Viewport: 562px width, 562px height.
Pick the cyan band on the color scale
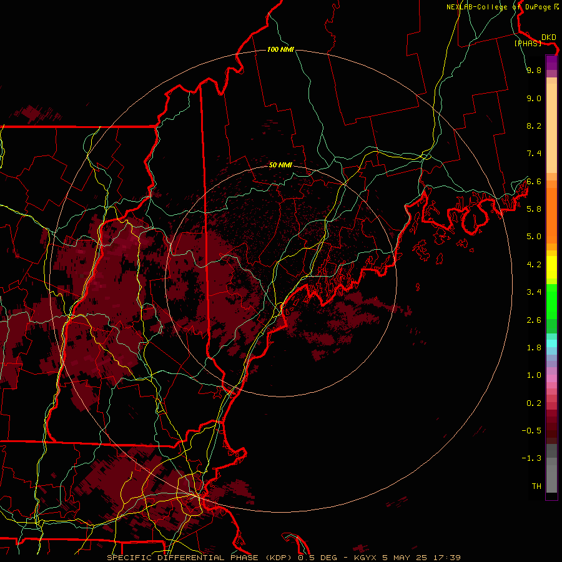tap(551, 343)
